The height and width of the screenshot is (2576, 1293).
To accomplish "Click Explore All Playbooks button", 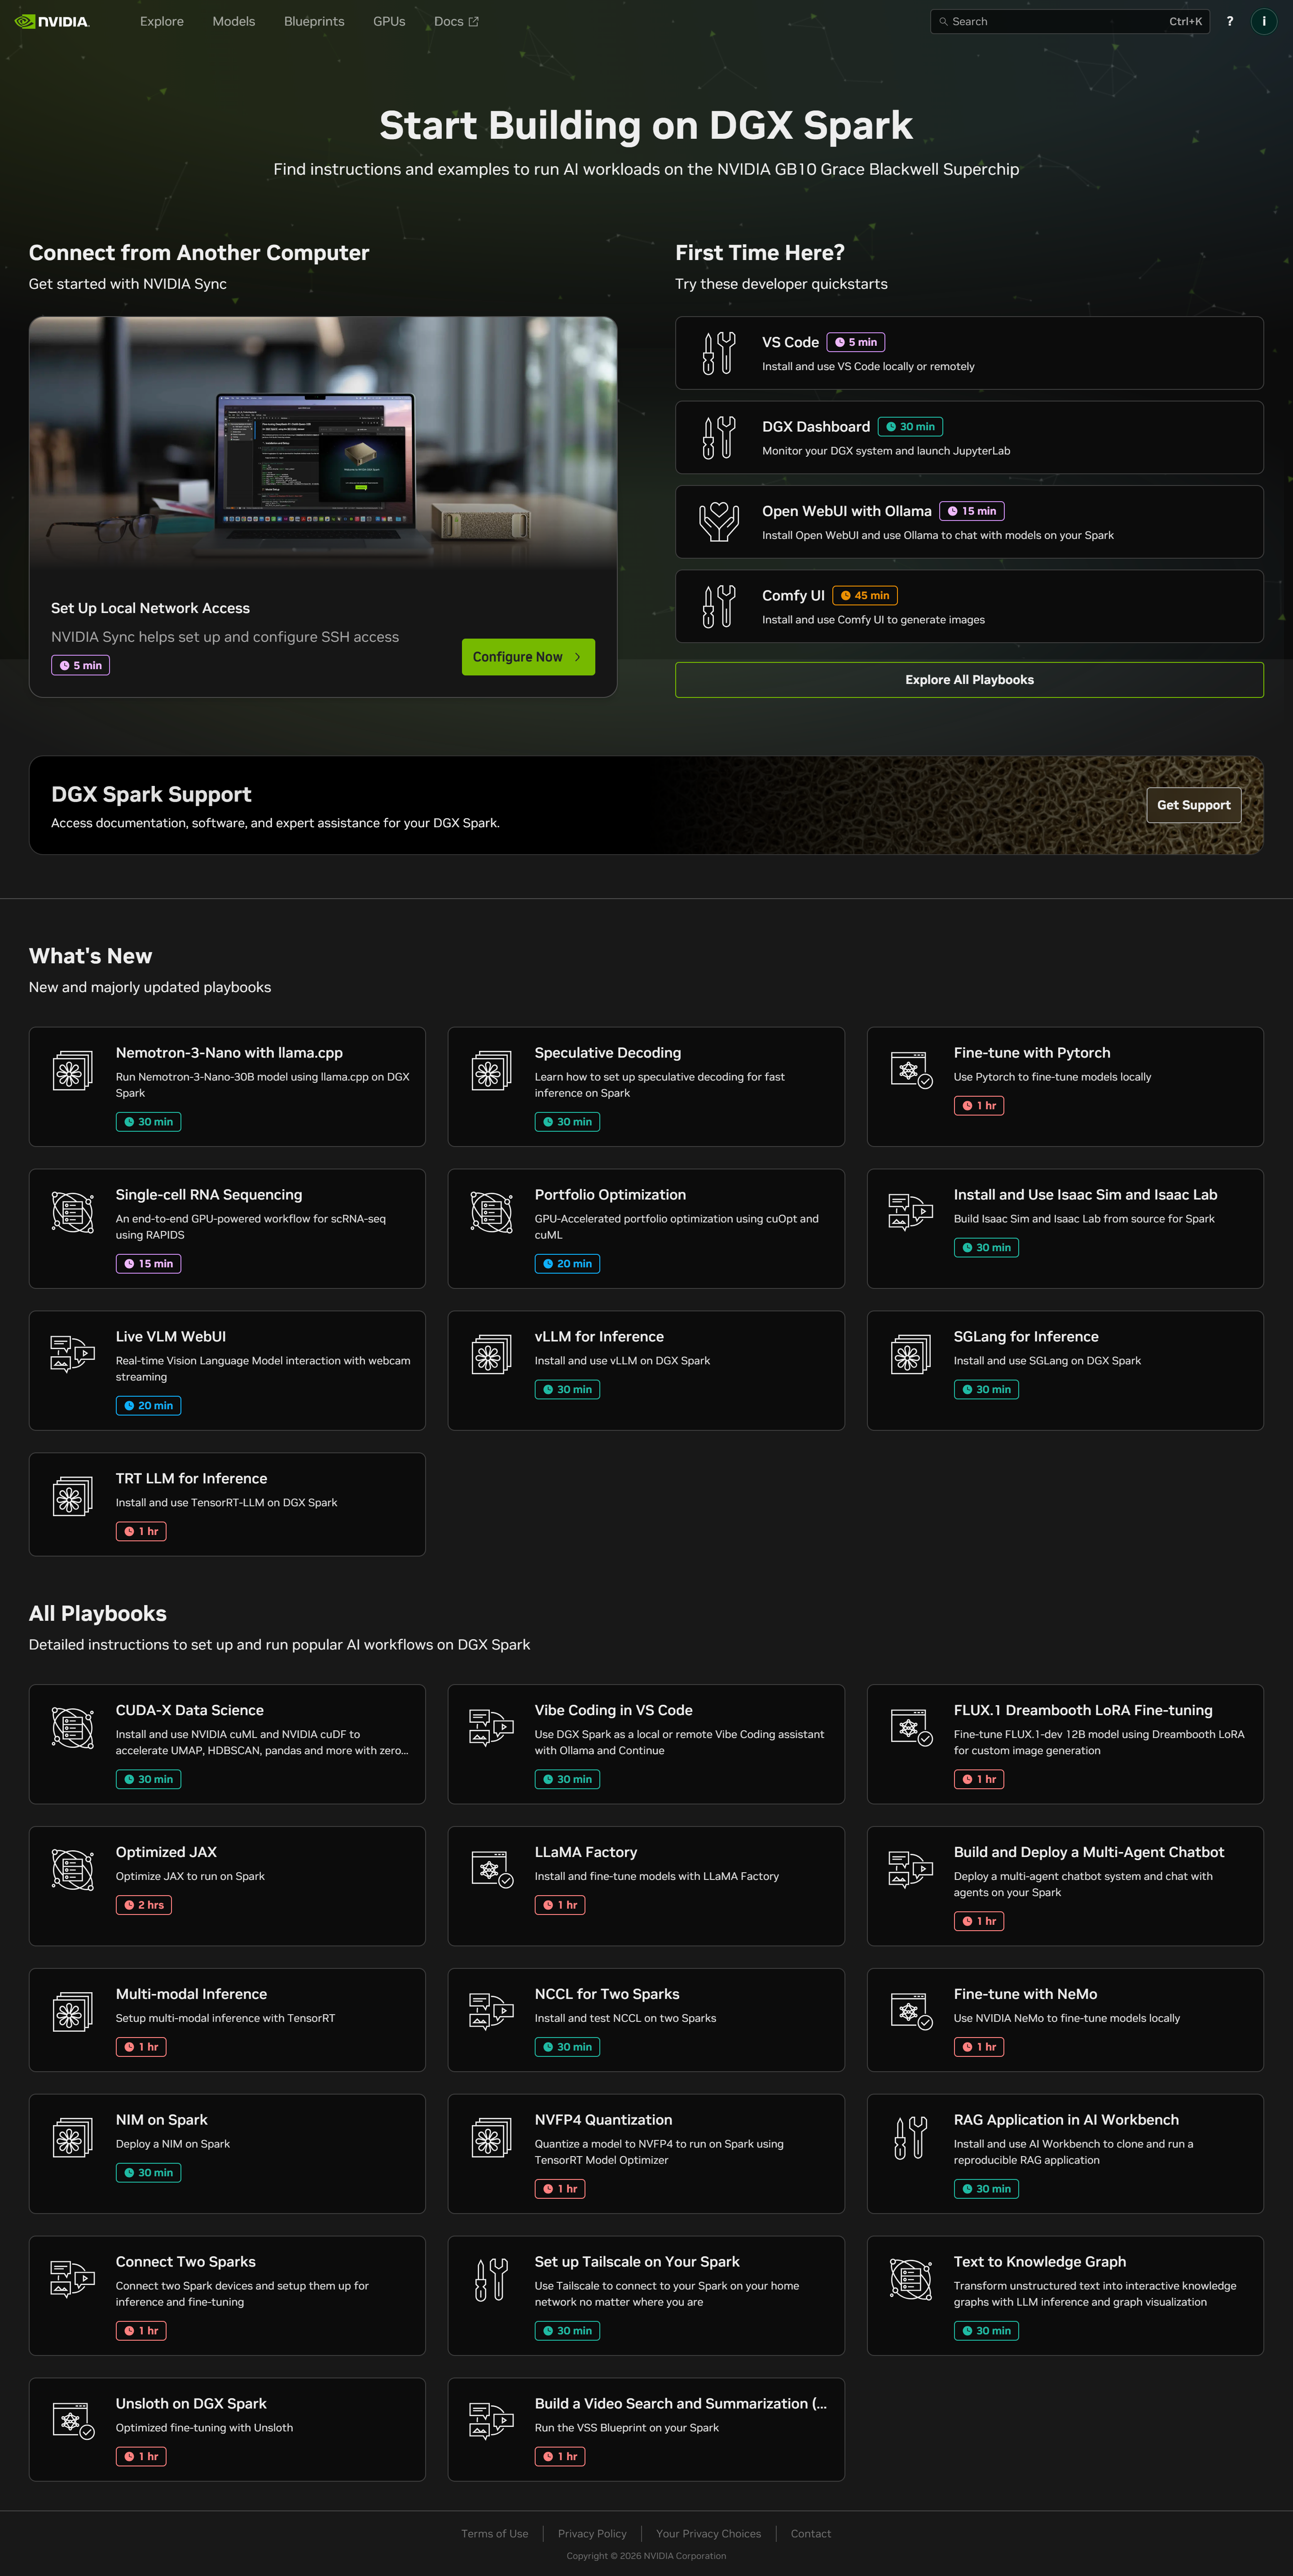I will click(x=968, y=680).
